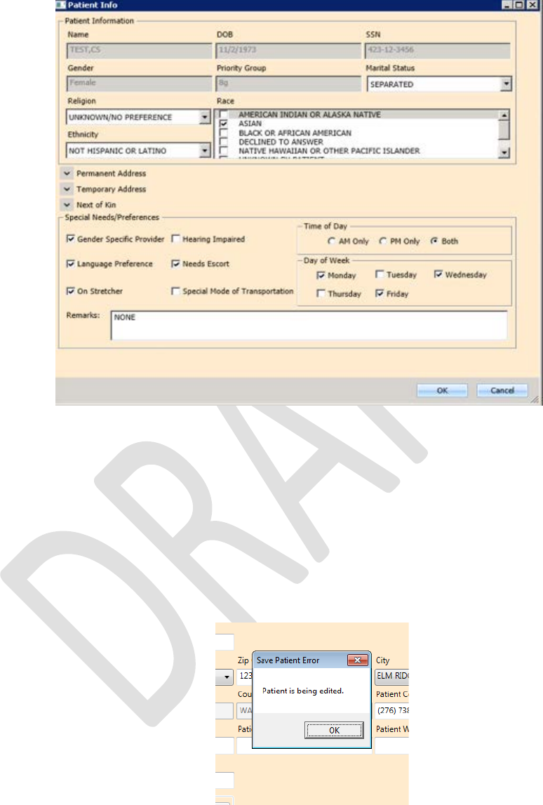543x805 pixels.
Task: Enable the Hearing Impaired checkbox
Action: tap(175, 239)
